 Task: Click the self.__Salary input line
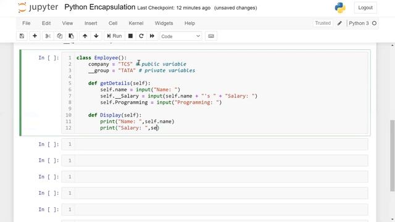click(x=178, y=96)
